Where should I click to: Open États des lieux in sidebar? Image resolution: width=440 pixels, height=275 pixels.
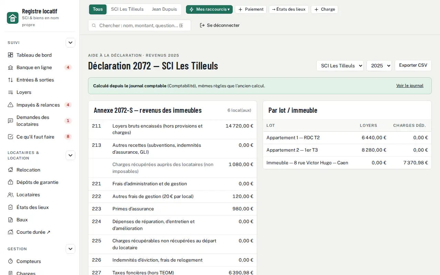pyautogui.click(x=40, y=207)
